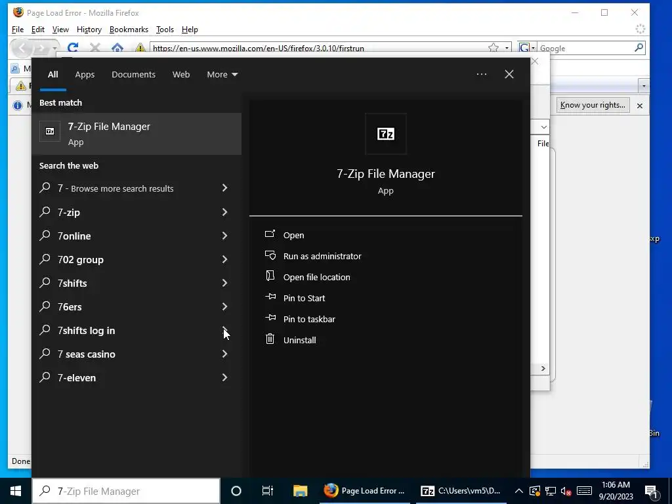Click the taskbar search input box

tap(127, 491)
